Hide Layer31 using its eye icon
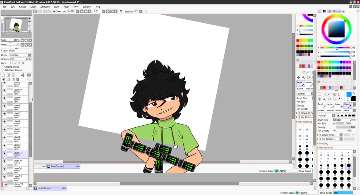Viewport: 360px width, 195px height. (4, 153)
